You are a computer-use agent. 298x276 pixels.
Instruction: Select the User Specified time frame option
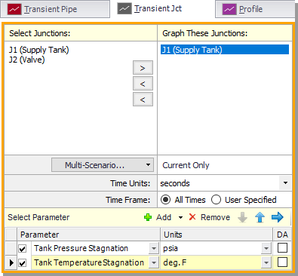click(216, 200)
